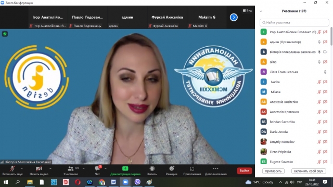Open weather widget 14°C Cloudy
This screenshot has height=187, width=333.
259,182
